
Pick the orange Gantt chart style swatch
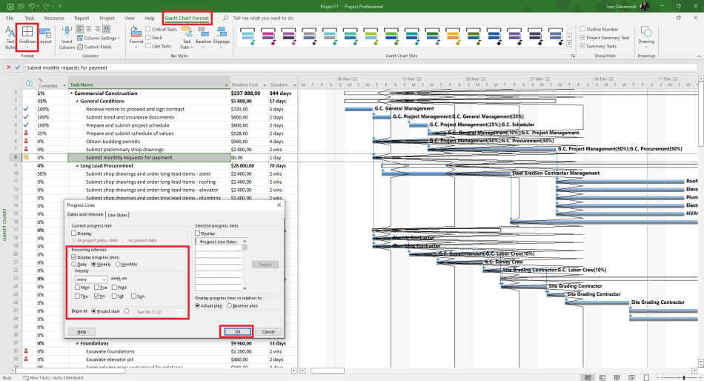pos(453,36)
